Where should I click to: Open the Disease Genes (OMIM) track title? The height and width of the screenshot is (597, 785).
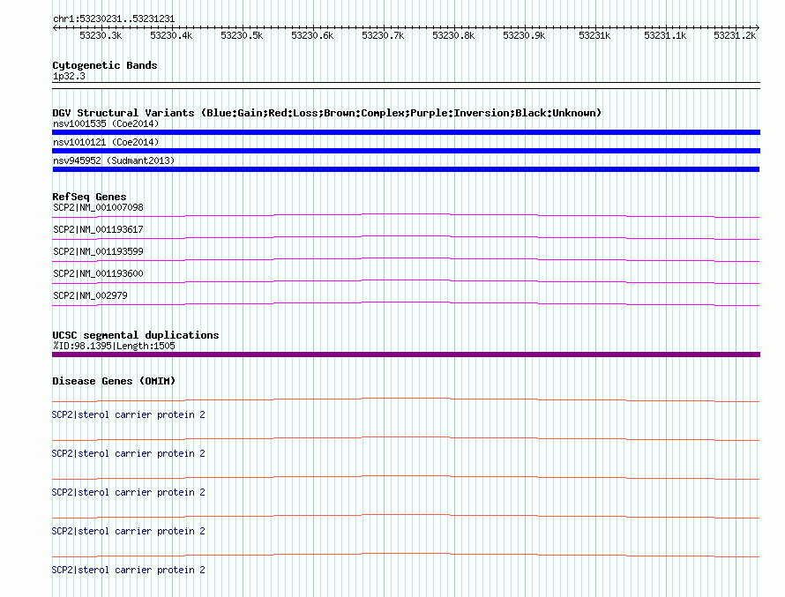[114, 381]
